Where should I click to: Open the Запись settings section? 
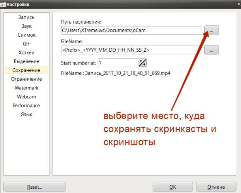[26, 17]
